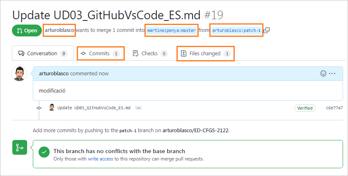Open arturoblasco:patch-1 head branch link
348x176 pixels.
236,30
